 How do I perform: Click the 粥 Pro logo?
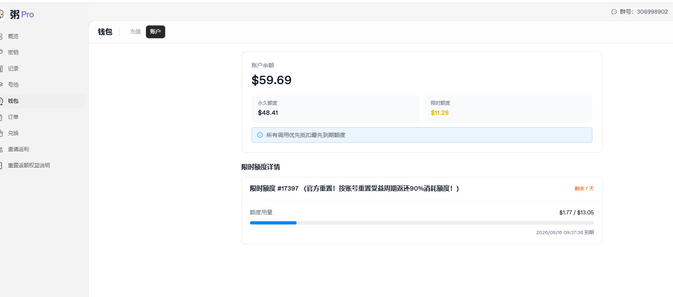point(17,15)
